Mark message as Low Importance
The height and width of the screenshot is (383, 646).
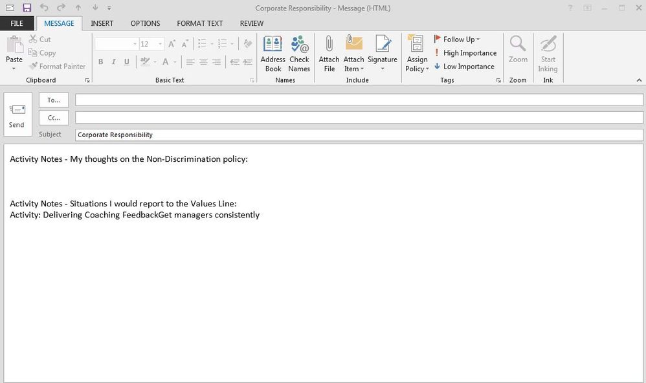point(464,66)
